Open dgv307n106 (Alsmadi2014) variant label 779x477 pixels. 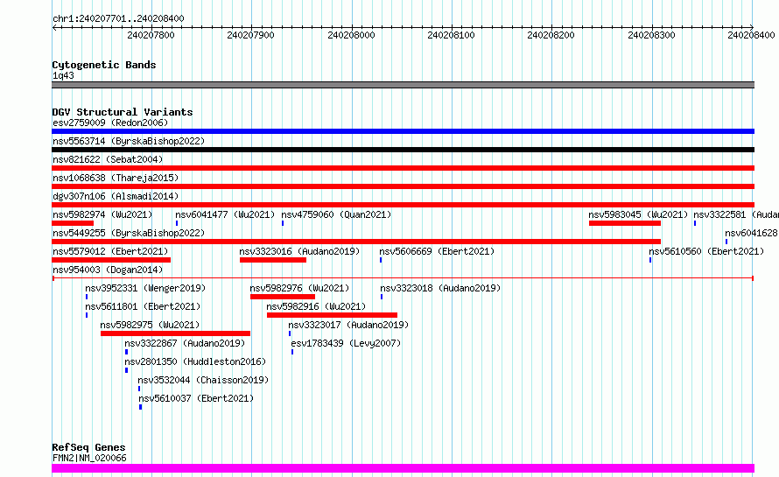[116, 196]
